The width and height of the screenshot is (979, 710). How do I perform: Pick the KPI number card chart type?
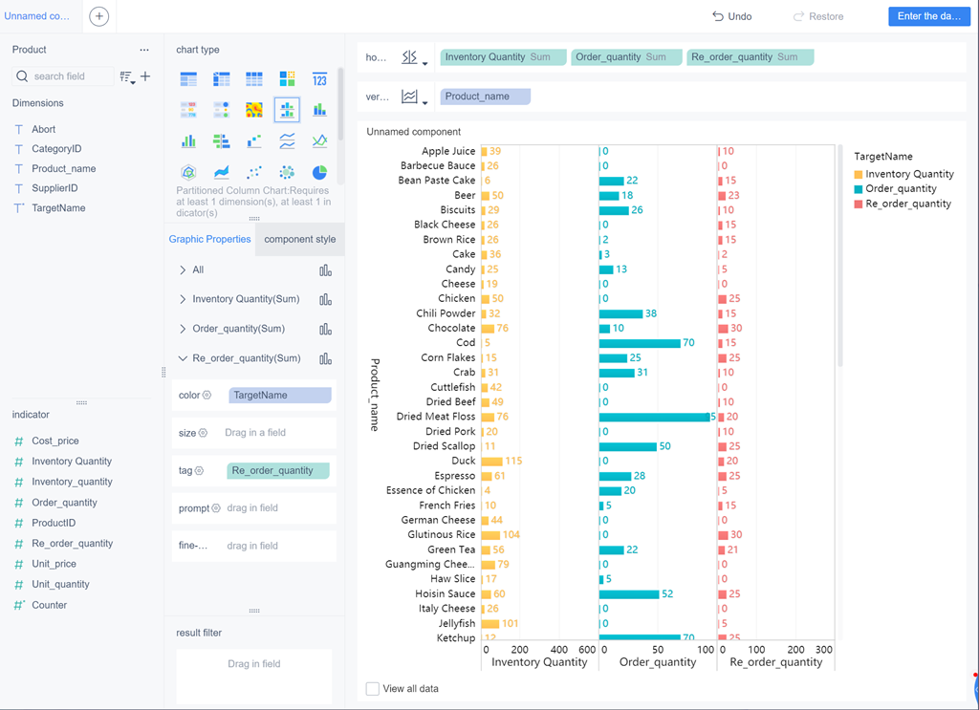click(319, 79)
